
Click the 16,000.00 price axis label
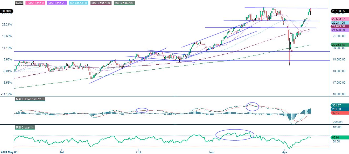tap(339, 94)
